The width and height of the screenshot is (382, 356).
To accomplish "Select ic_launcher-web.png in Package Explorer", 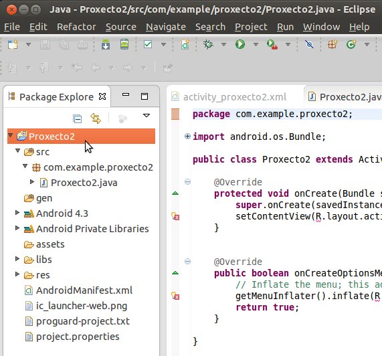I will (x=76, y=306).
